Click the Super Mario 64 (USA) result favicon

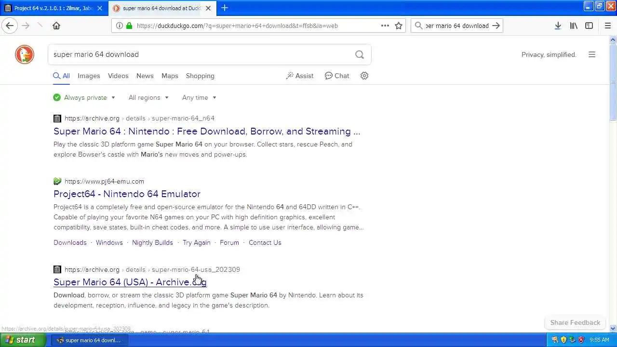coord(57,269)
